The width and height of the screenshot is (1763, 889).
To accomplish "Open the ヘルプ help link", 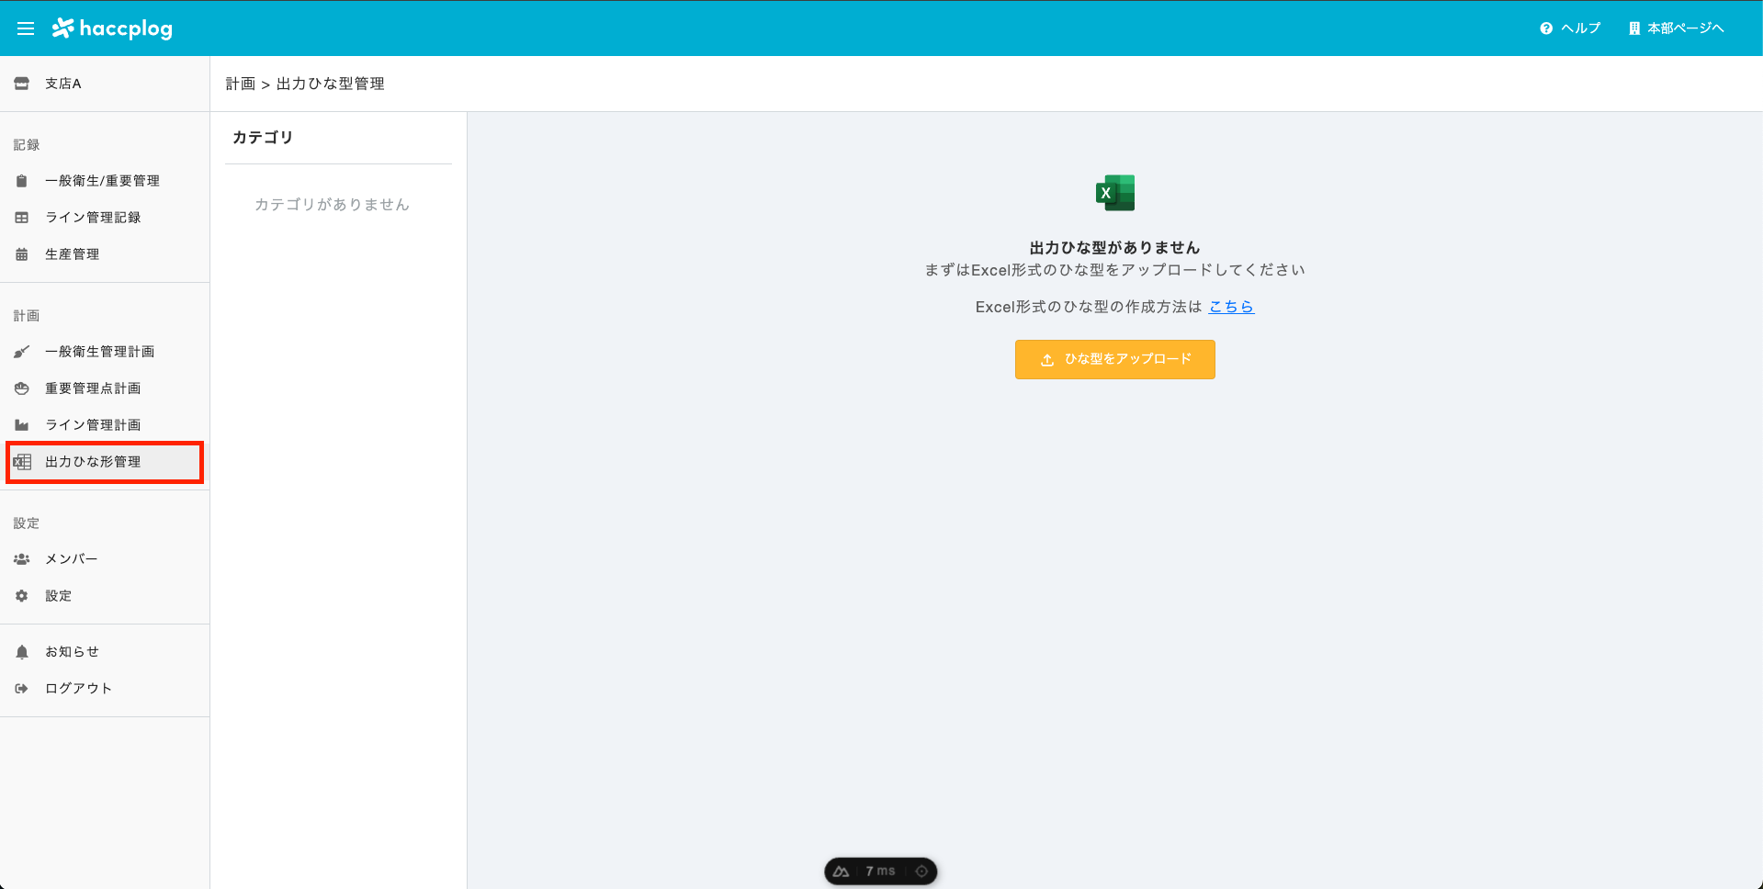I will (x=1570, y=28).
